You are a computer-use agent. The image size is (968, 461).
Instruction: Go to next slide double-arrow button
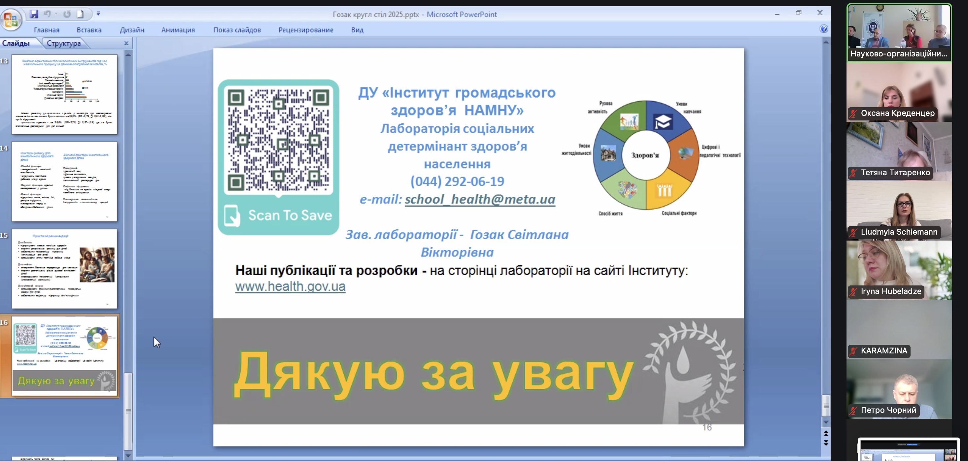[x=826, y=443]
